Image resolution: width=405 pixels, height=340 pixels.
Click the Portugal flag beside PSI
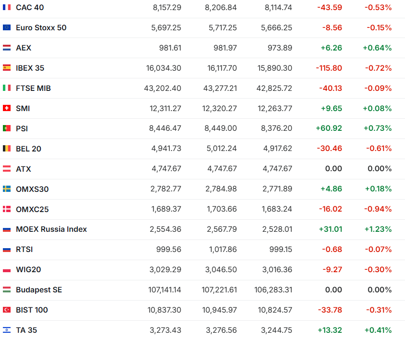pyautogui.click(x=7, y=129)
